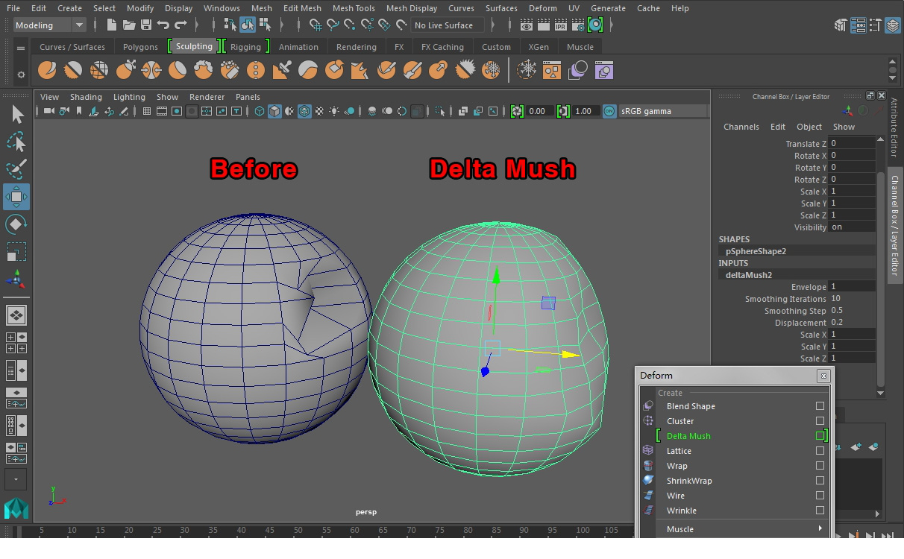904x559 pixels.
Task: Toggle the sRGB gamma color management button
Action: [x=609, y=111]
